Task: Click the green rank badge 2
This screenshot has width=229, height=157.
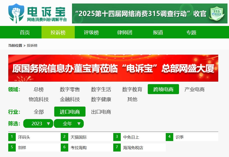Action: (x=64, y=137)
